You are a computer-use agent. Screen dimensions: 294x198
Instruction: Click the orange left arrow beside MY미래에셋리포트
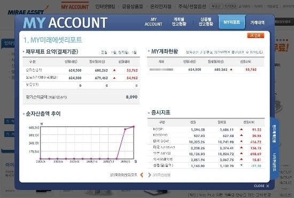pyautogui.click(x=142, y=175)
